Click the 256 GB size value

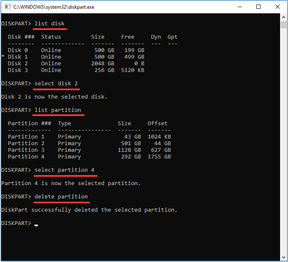[104, 70]
